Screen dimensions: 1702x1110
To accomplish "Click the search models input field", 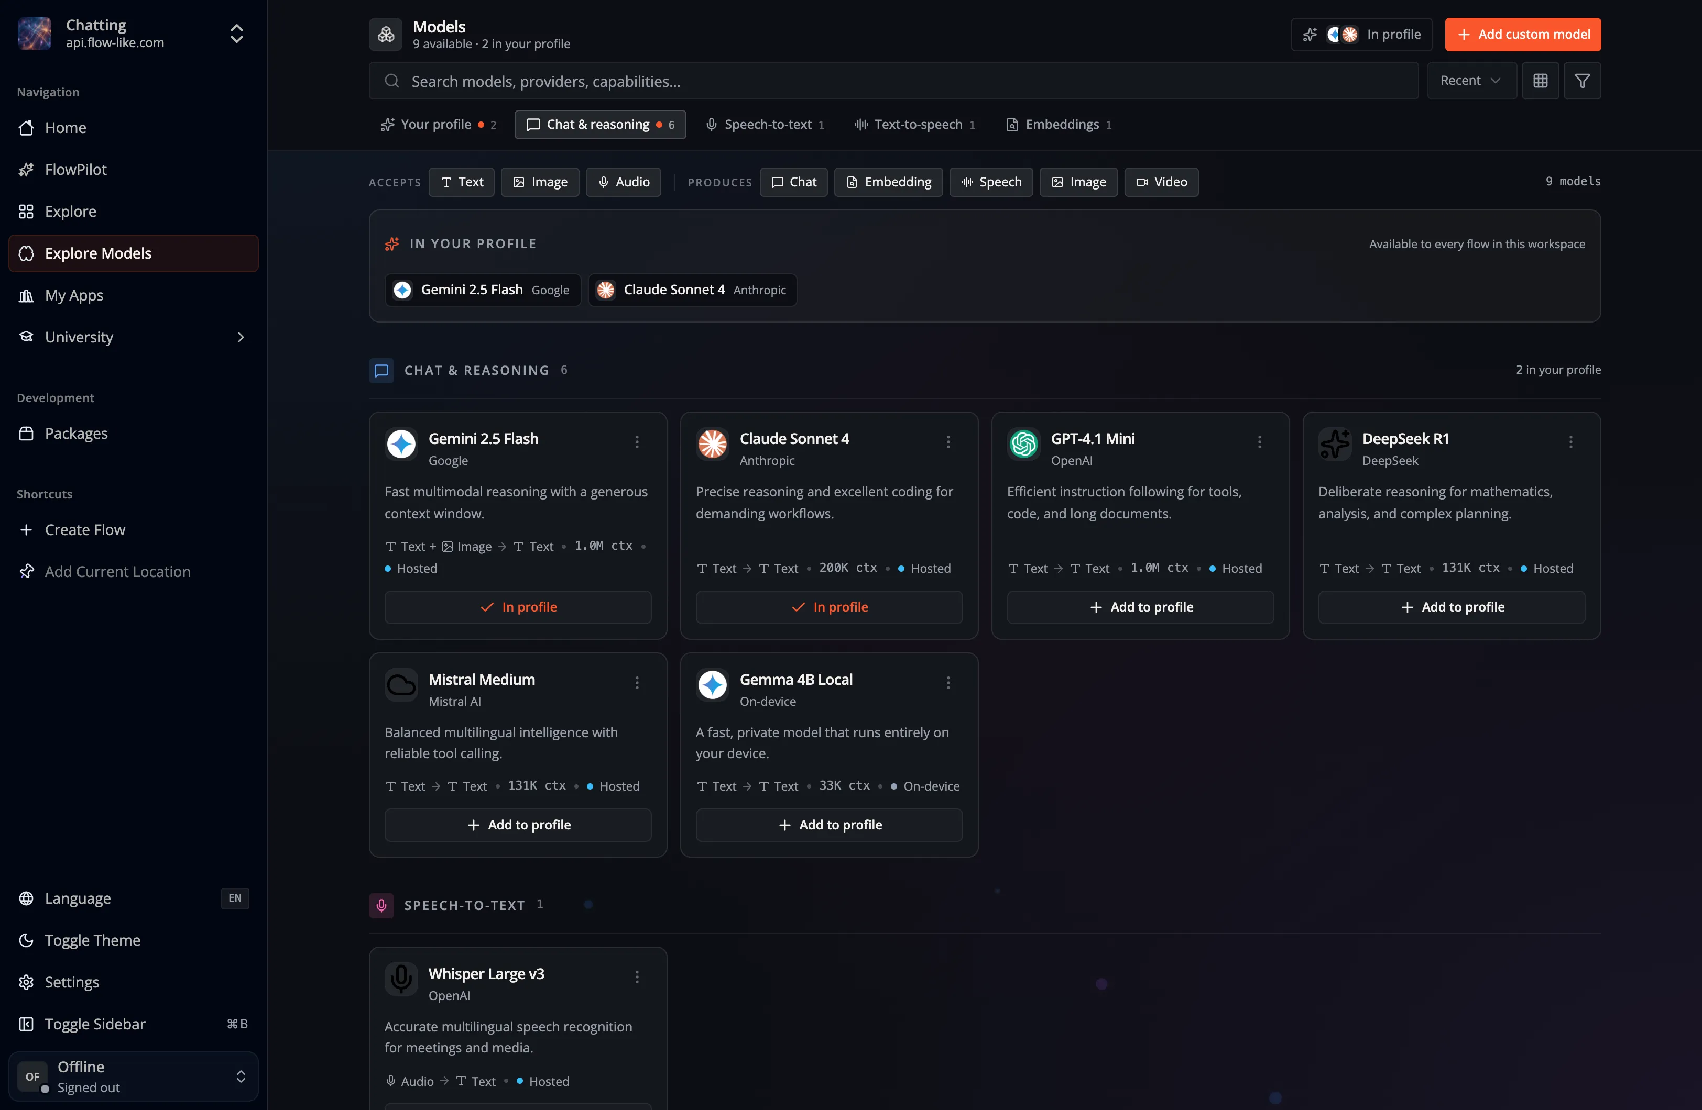I will (x=893, y=81).
